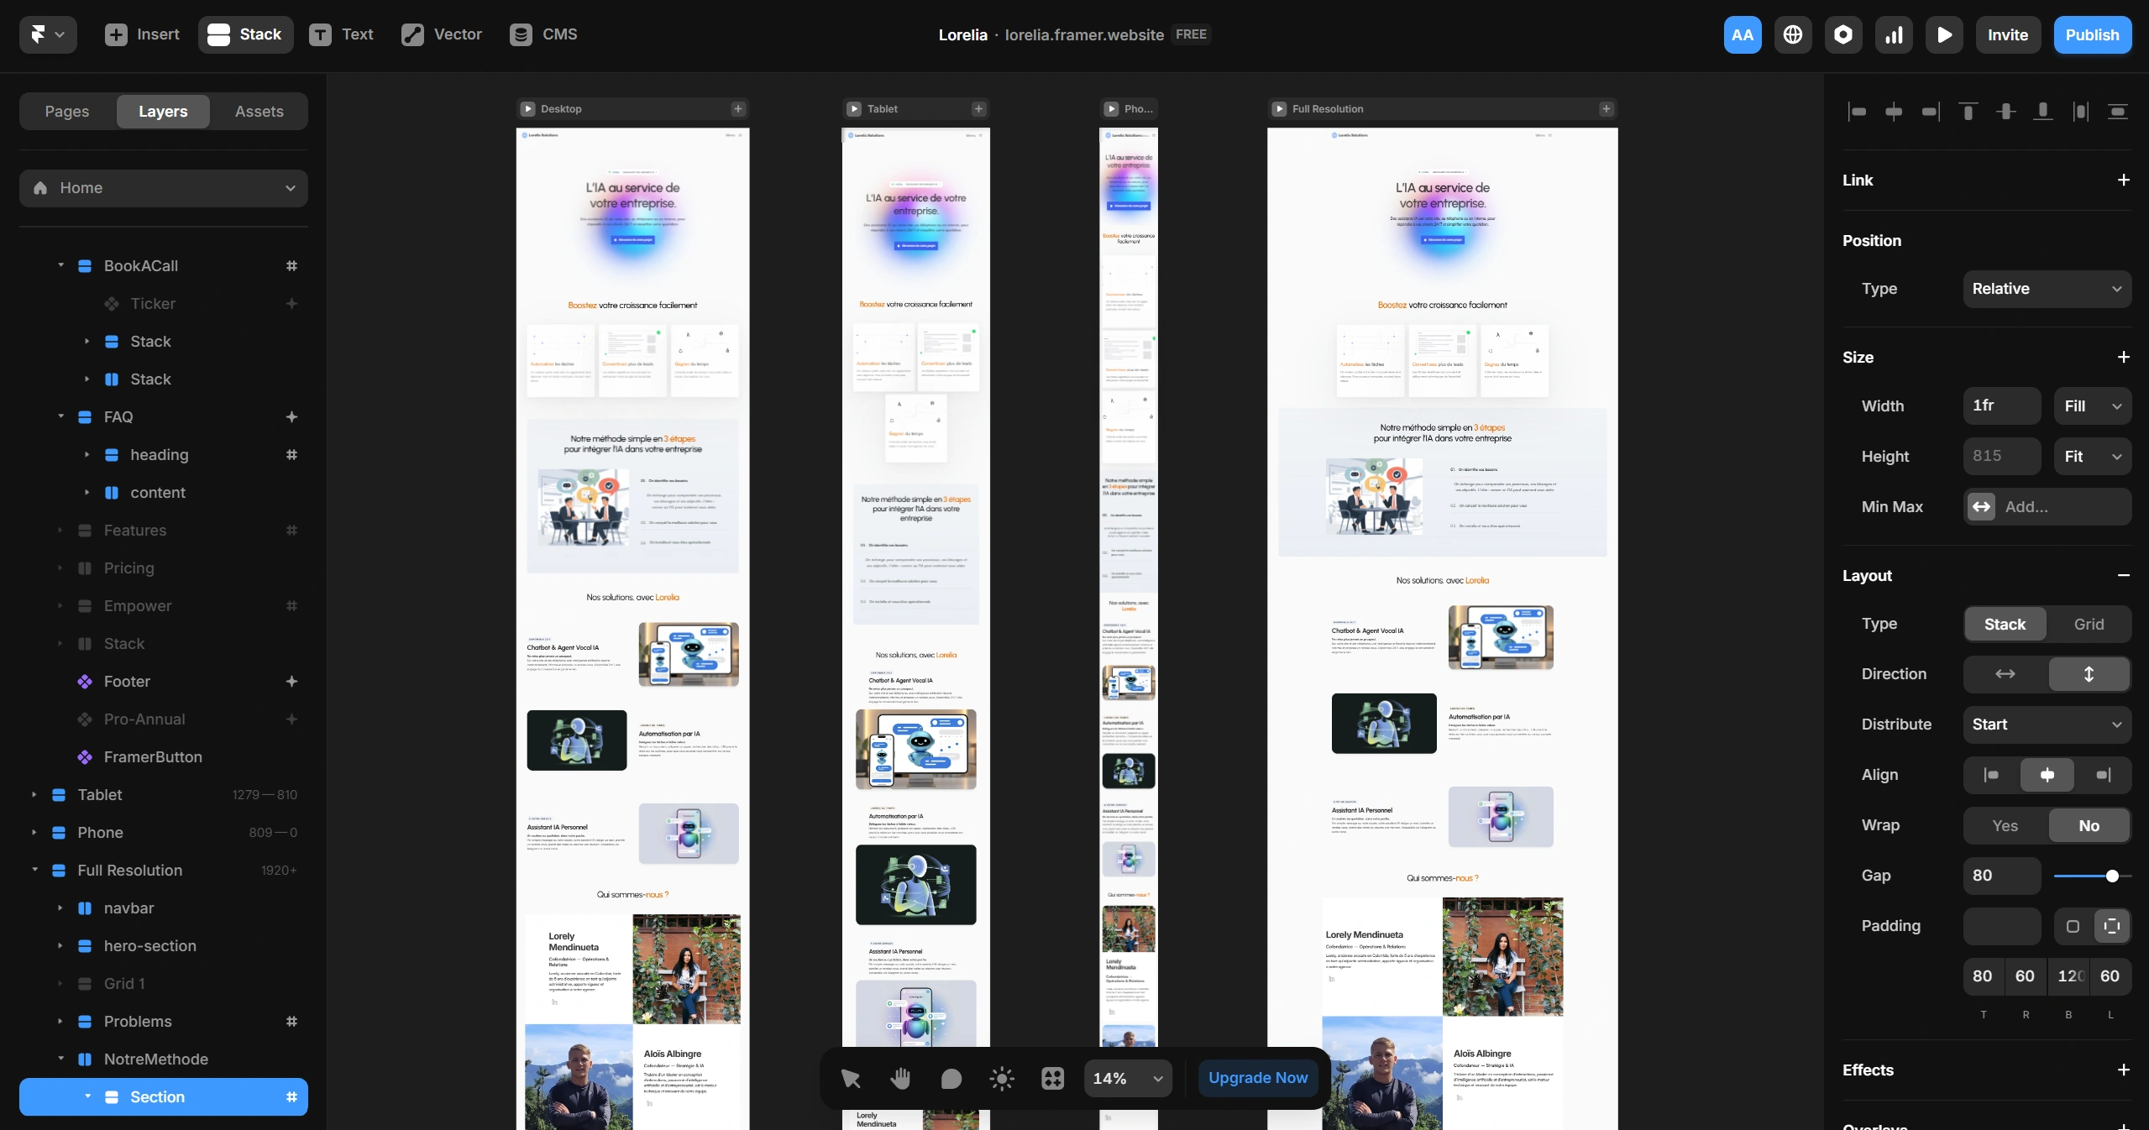
Task: Switch to the Pages tab
Action: (x=67, y=111)
